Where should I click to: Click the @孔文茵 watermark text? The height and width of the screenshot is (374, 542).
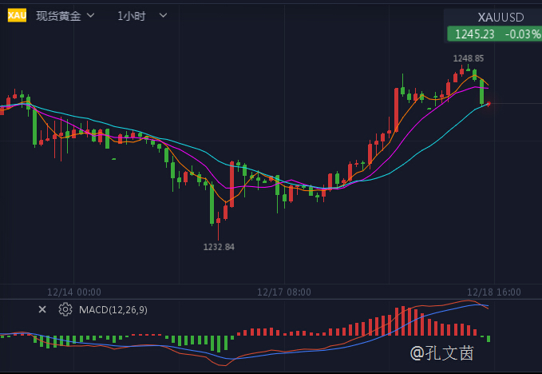coord(441,353)
